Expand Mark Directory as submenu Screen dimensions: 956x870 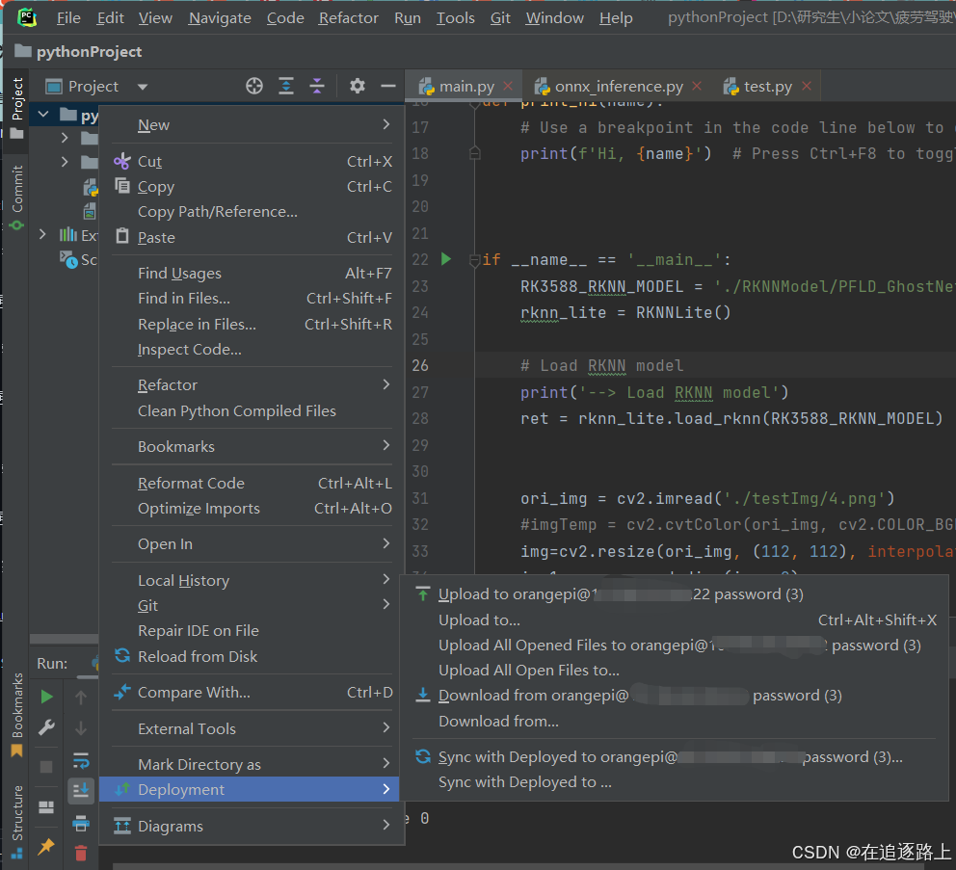coord(252,764)
